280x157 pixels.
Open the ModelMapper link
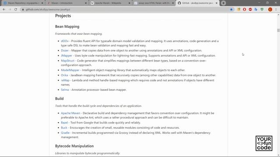tap(70, 70)
